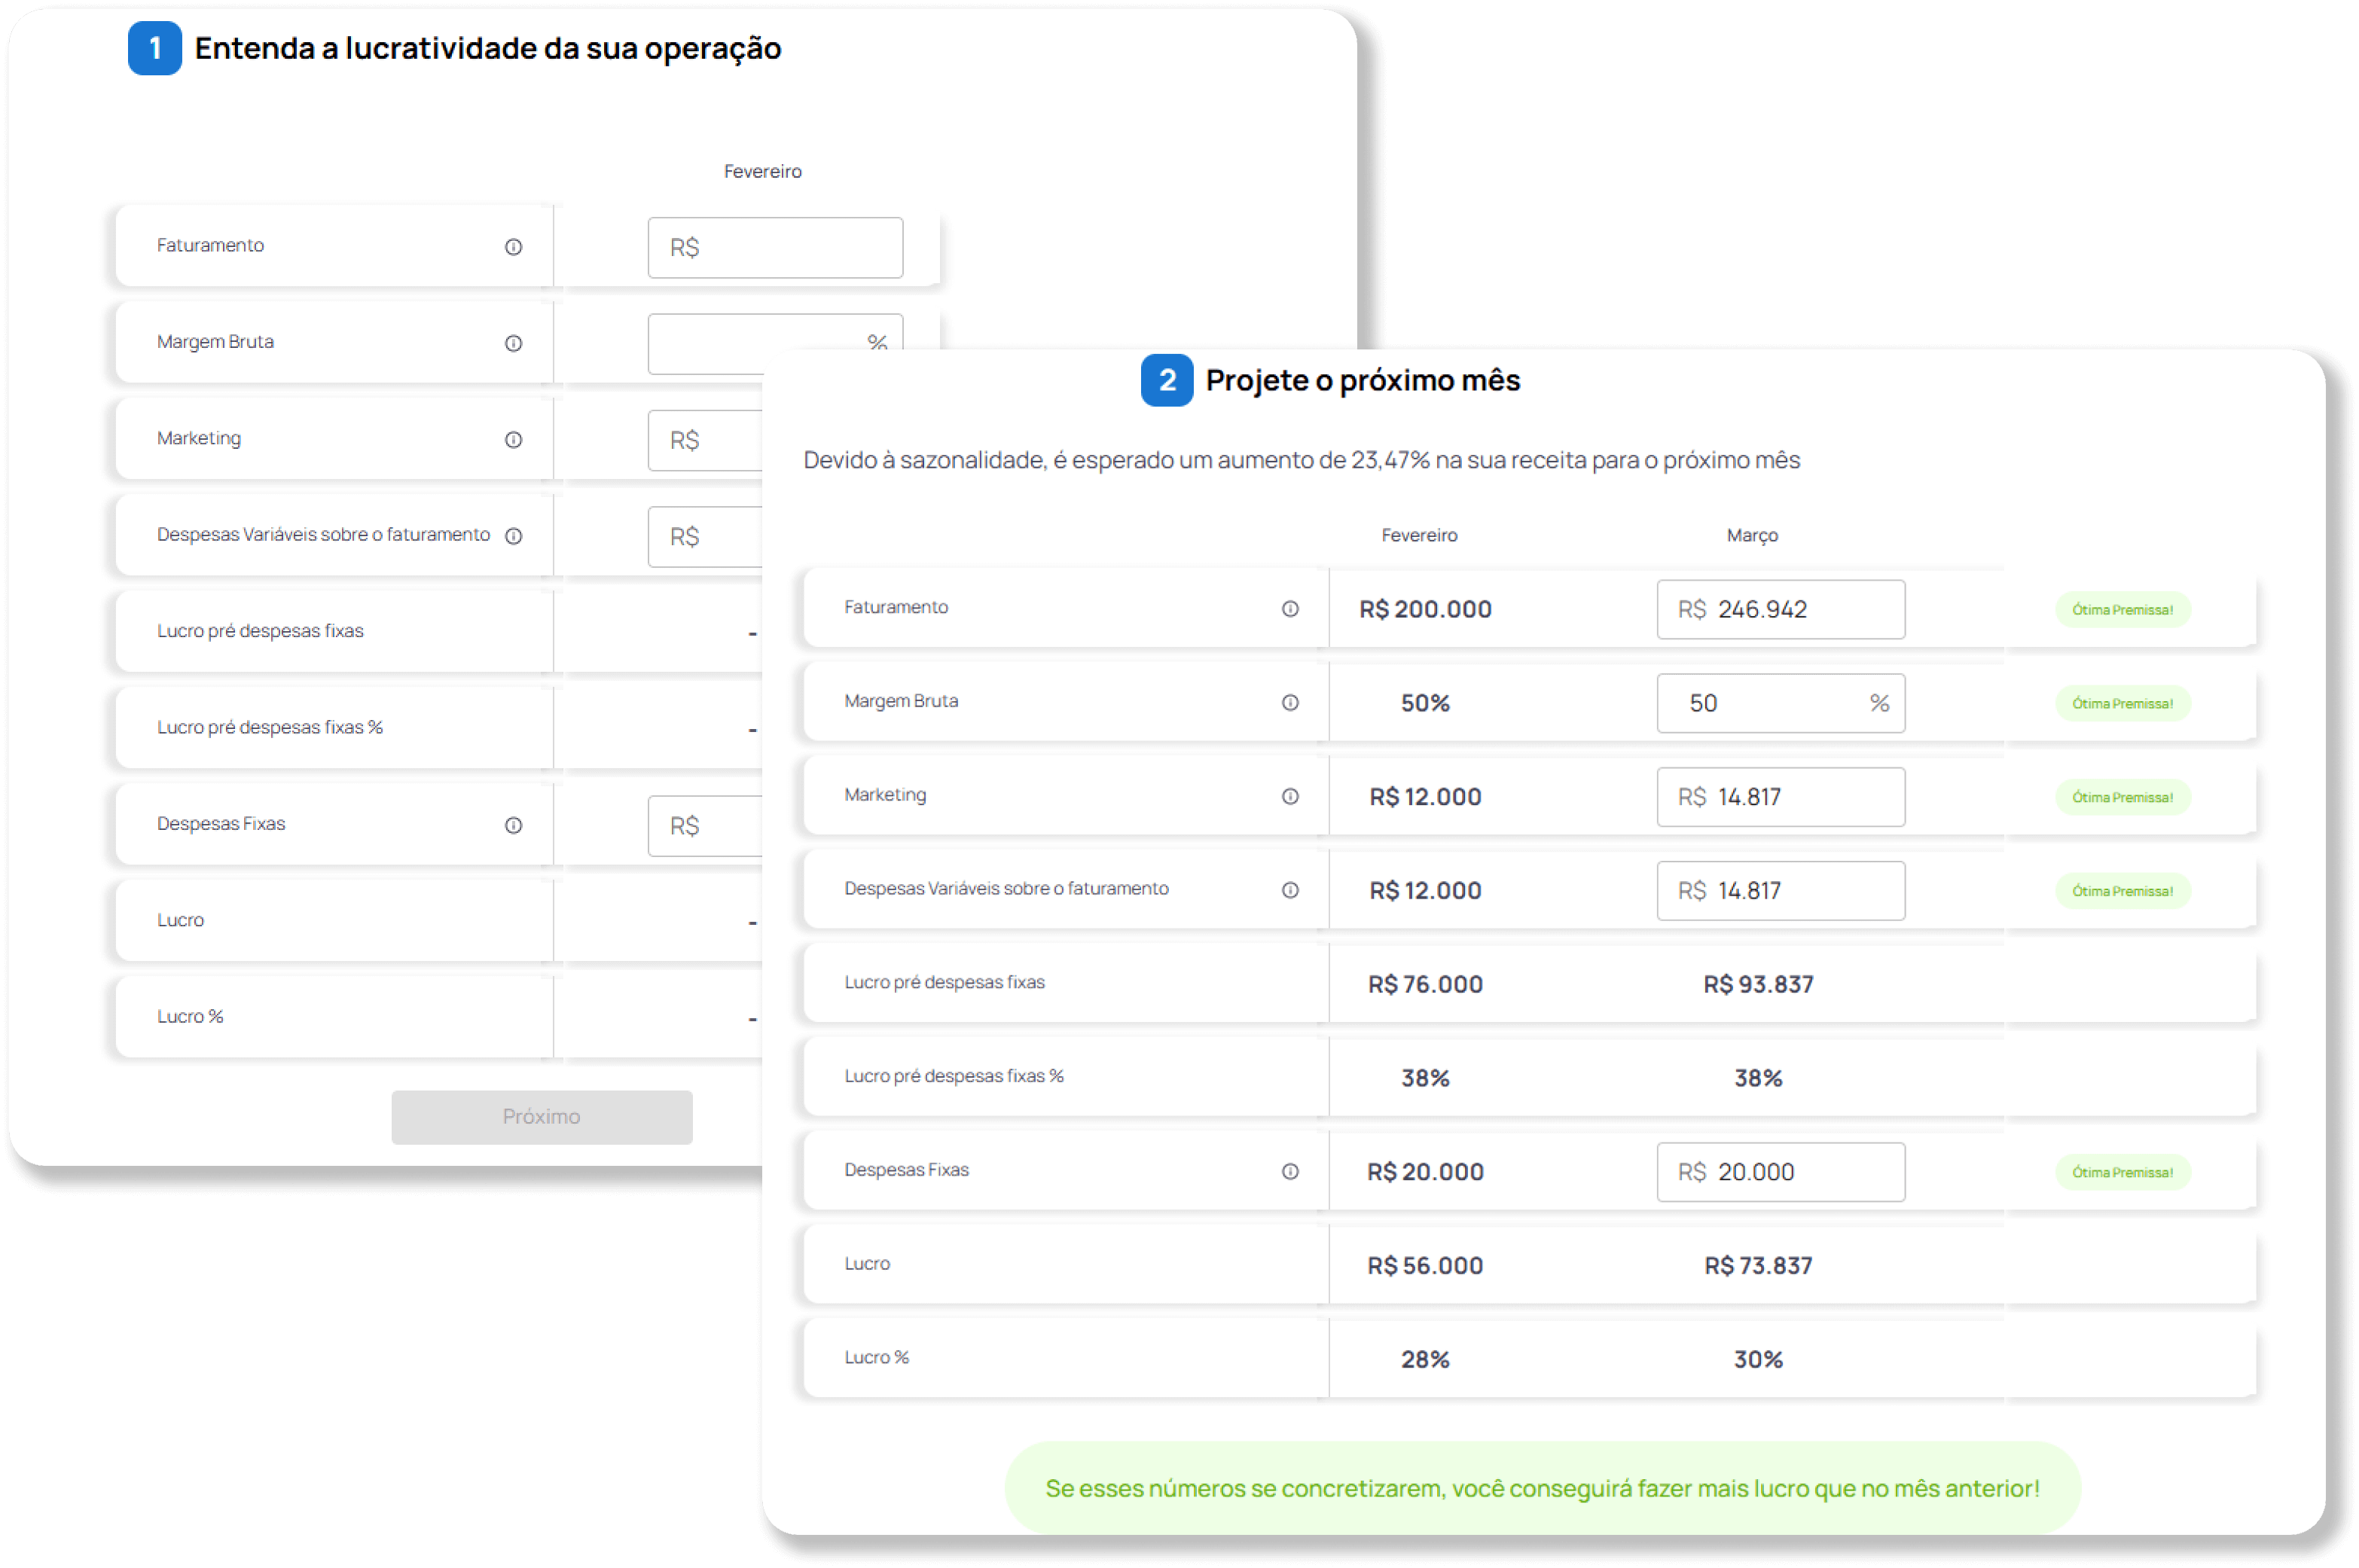2359x1568 pixels.
Task: Click Despesas Variáveis info icon in panel 1
Action: 513,536
